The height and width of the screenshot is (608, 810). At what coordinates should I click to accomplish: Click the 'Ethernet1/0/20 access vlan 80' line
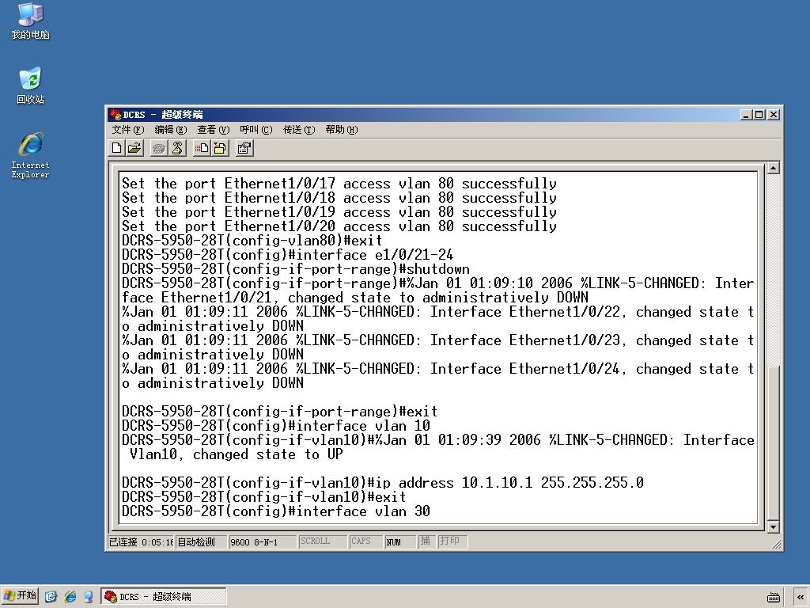[x=339, y=226]
